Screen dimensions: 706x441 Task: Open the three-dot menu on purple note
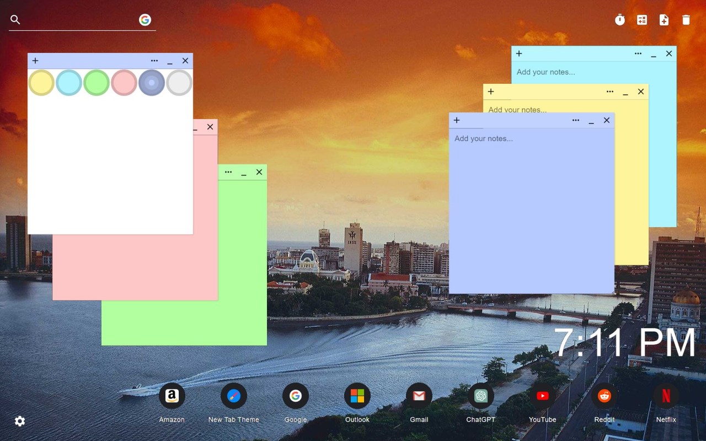[576, 120]
